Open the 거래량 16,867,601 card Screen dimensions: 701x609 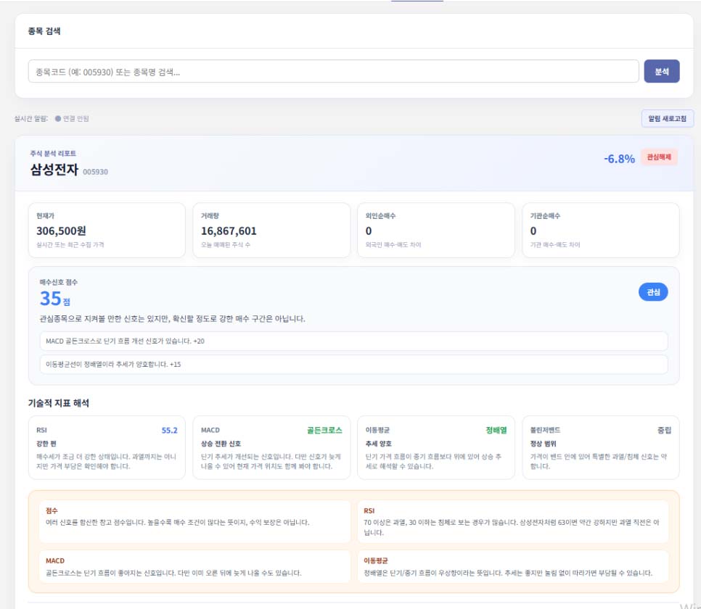(x=271, y=230)
